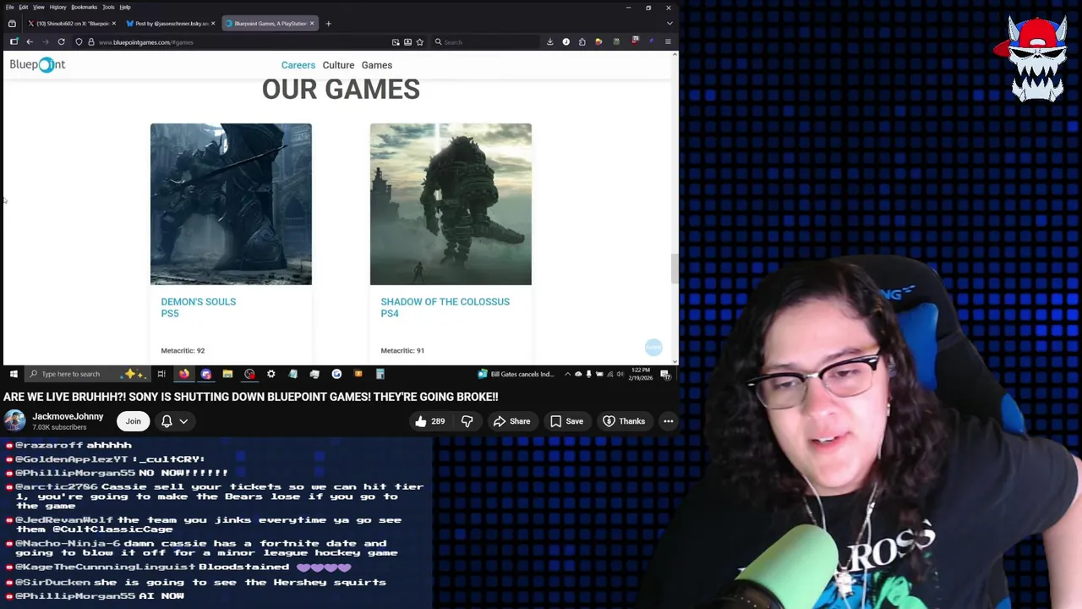Open the Firefox View icon
1082x609 pixels.
click(12, 24)
